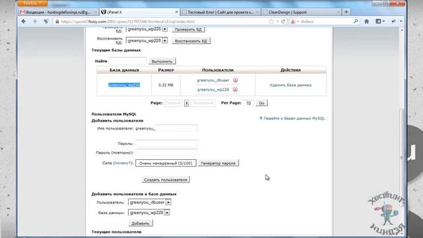This screenshot has width=423, height=238.
Task: Click page number 1 button
Action: pos(186,103)
